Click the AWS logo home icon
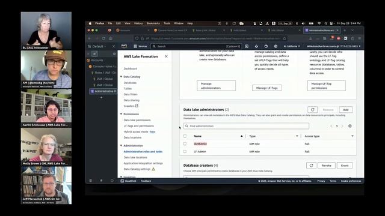This screenshot has height=216, width=385. click(x=125, y=46)
